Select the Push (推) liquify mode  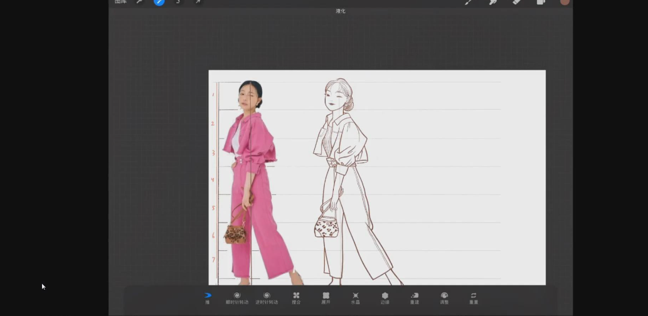click(208, 298)
